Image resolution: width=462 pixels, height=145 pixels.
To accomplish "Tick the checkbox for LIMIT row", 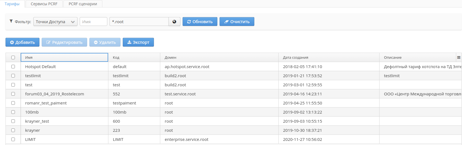I will pyautogui.click(x=13, y=139).
